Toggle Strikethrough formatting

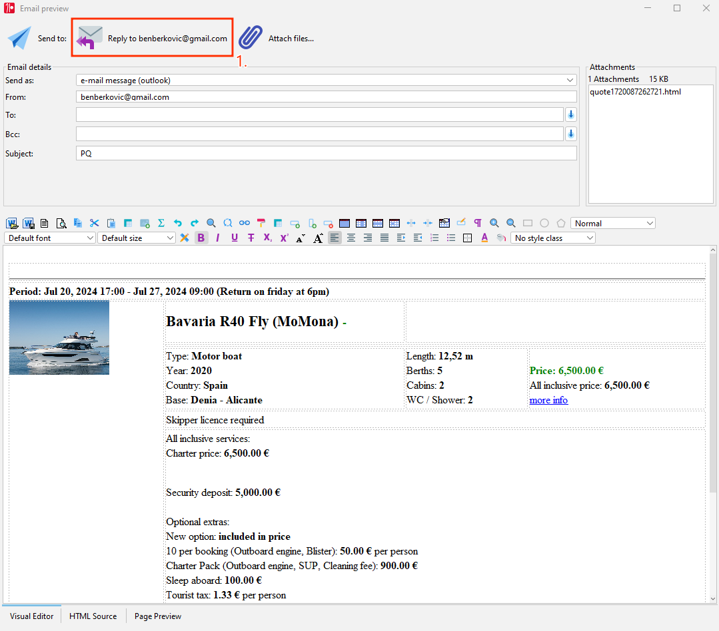[x=251, y=238]
